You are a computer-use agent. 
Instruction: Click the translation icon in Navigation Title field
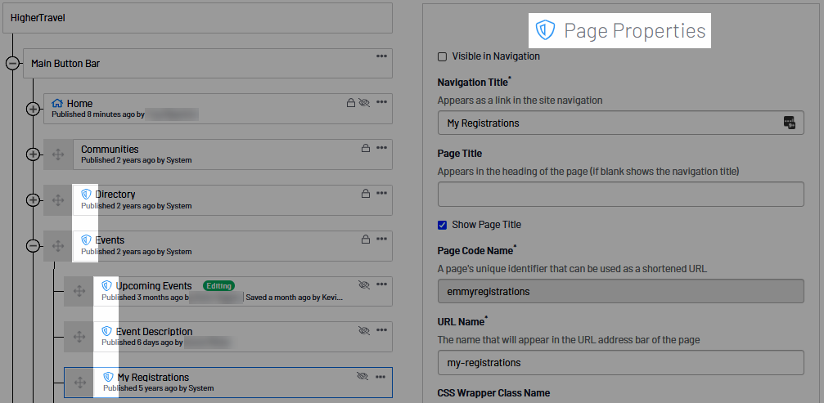pos(790,123)
